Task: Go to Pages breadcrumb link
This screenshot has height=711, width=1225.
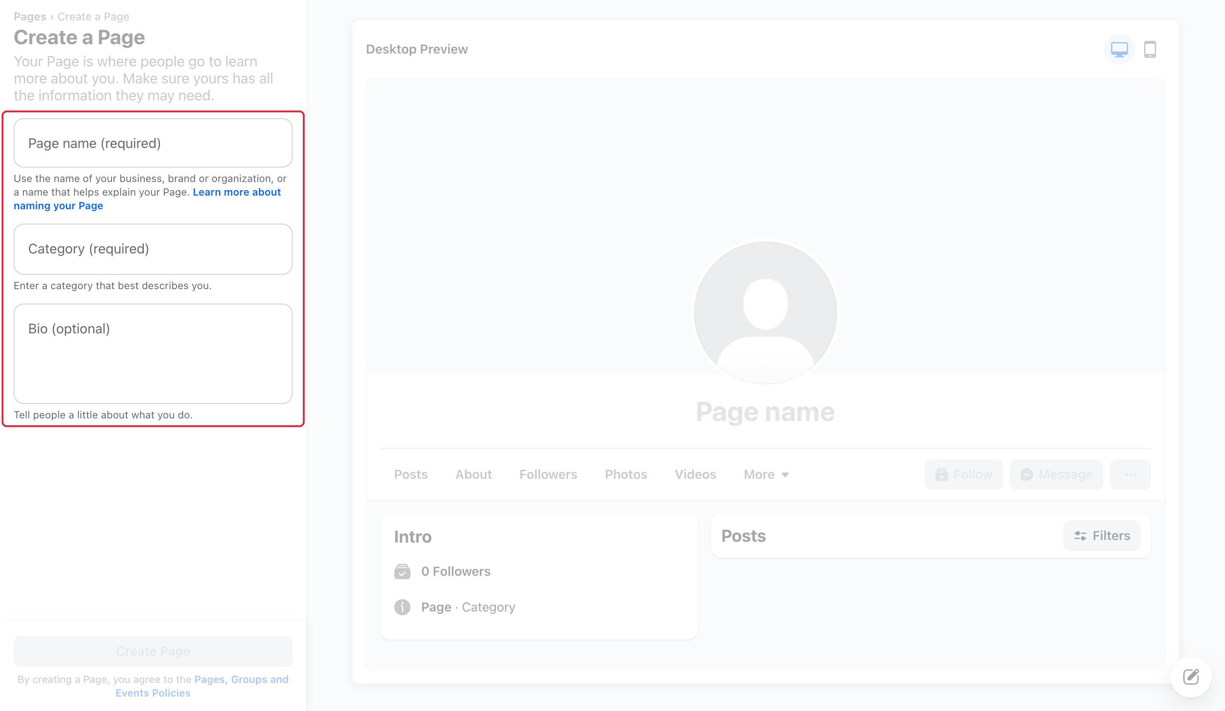Action: [30, 17]
